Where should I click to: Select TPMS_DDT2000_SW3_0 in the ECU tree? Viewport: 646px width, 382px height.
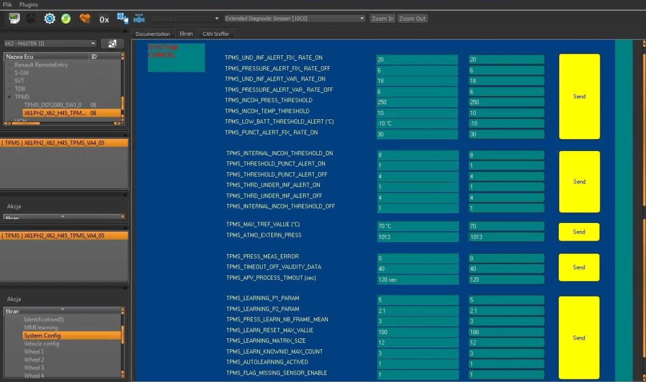(x=53, y=105)
